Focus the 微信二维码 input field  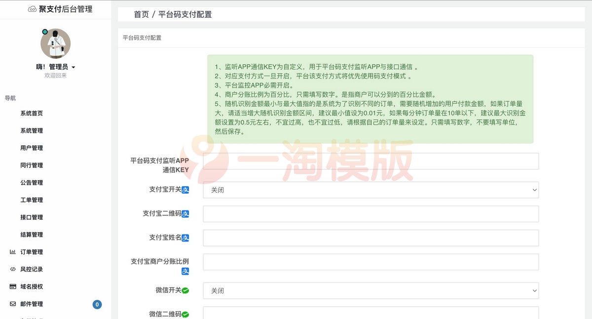pyautogui.click(x=371, y=313)
